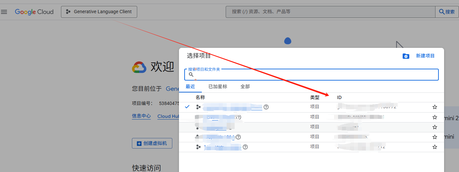Click the Google Cloud logo
Screen dimensions: 459x172
(x=34, y=12)
